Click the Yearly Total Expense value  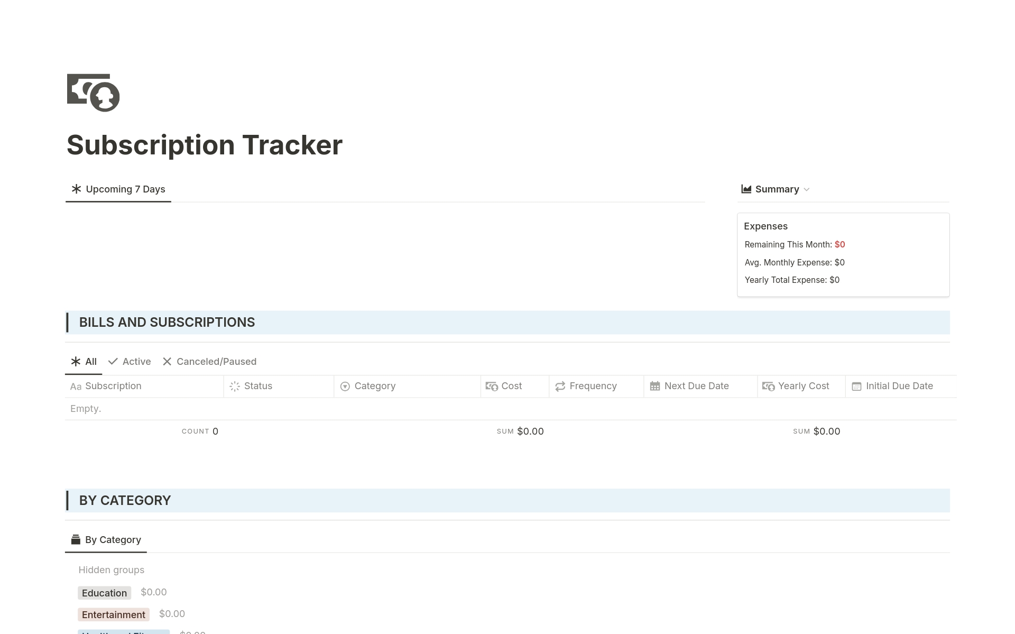[835, 280]
